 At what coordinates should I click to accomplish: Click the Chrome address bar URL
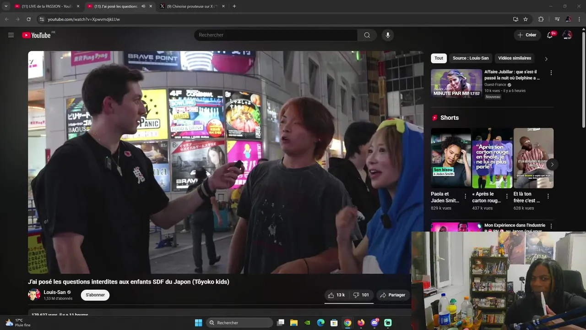point(84,19)
